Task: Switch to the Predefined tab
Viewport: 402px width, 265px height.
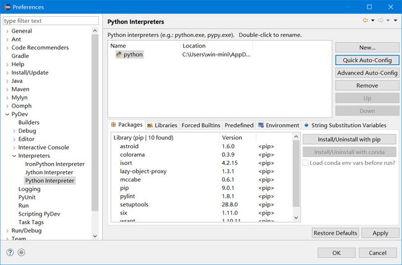Action: click(x=239, y=125)
